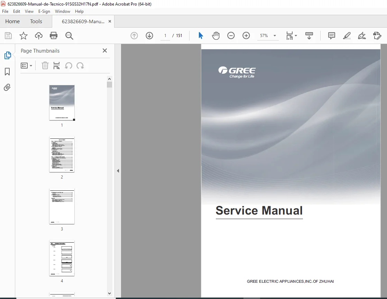Click the Service Manual title text
This screenshot has height=299, width=387.
pyautogui.click(x=259, y=211)
